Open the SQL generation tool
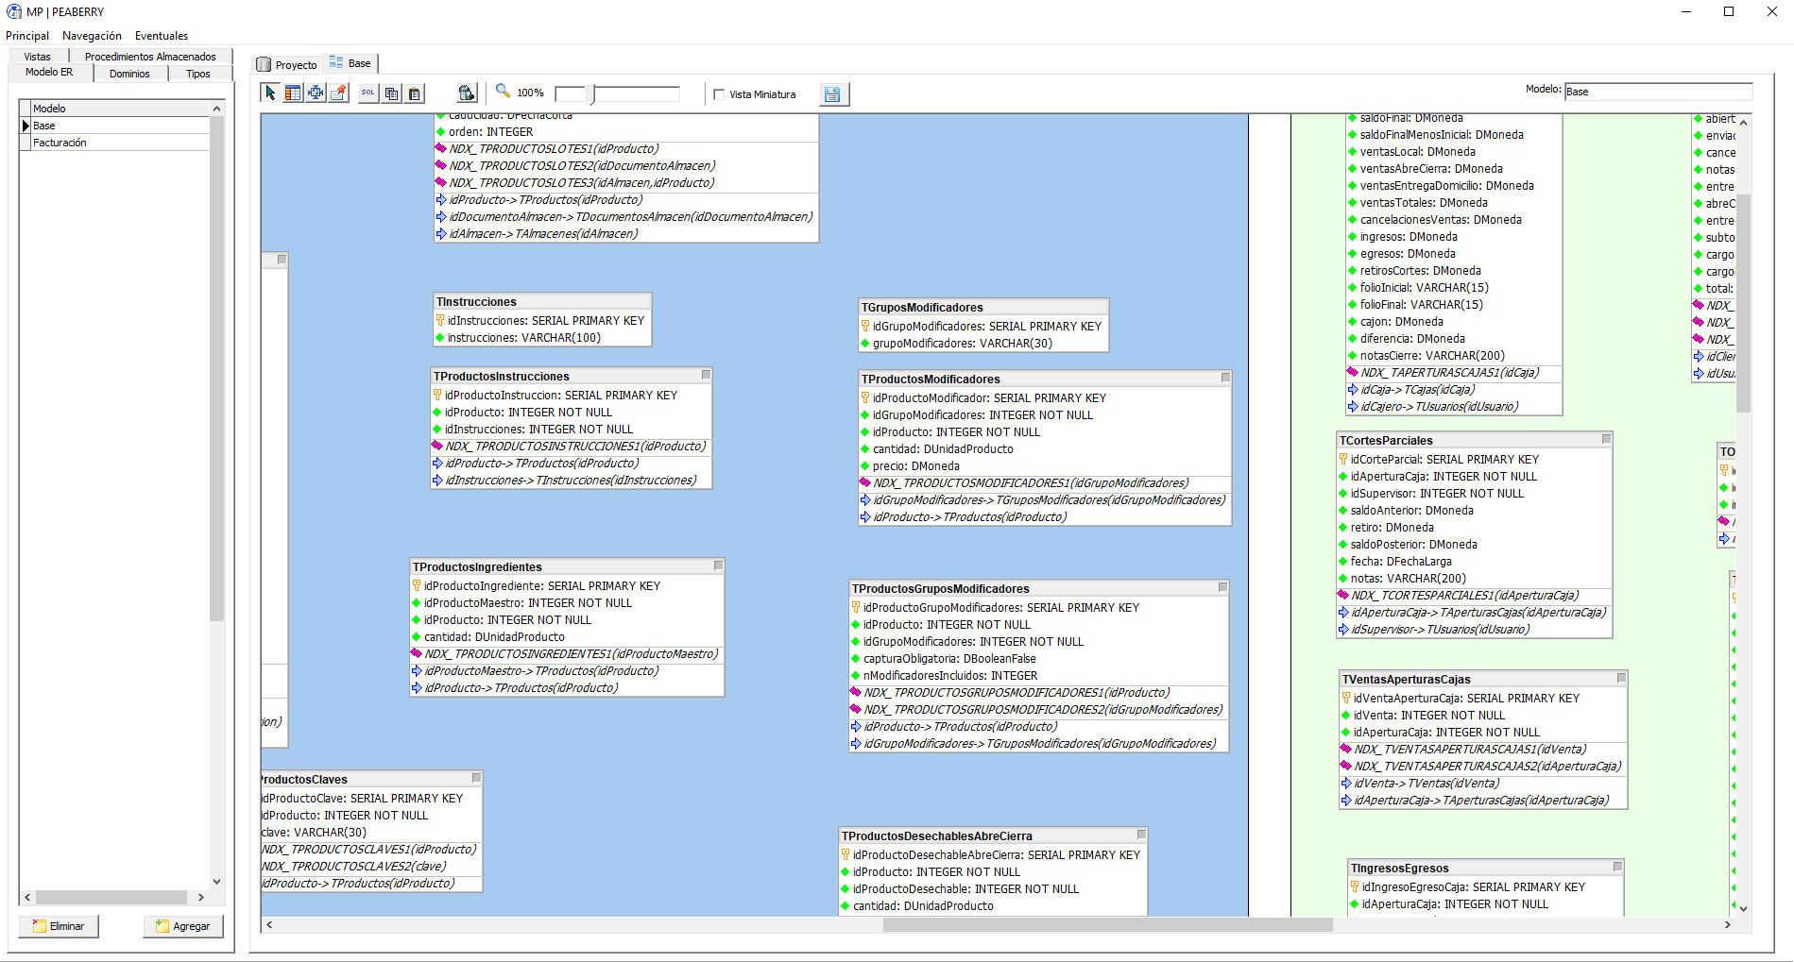 pyautogui.click(x=368, y=93)
